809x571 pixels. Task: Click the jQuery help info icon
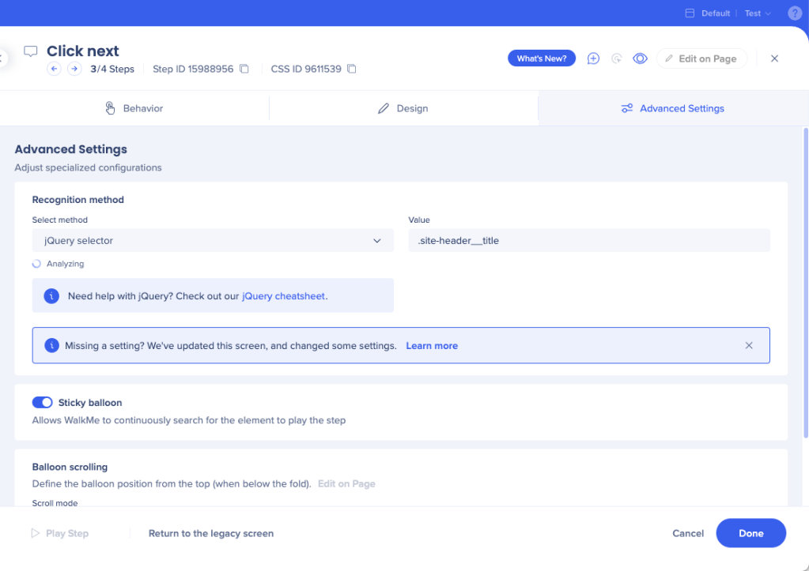click(x=51, y=296)
